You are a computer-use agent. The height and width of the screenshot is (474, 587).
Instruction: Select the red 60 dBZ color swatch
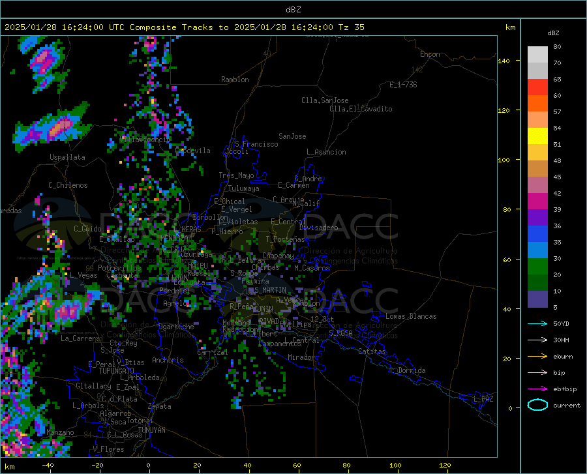(537, 87)
